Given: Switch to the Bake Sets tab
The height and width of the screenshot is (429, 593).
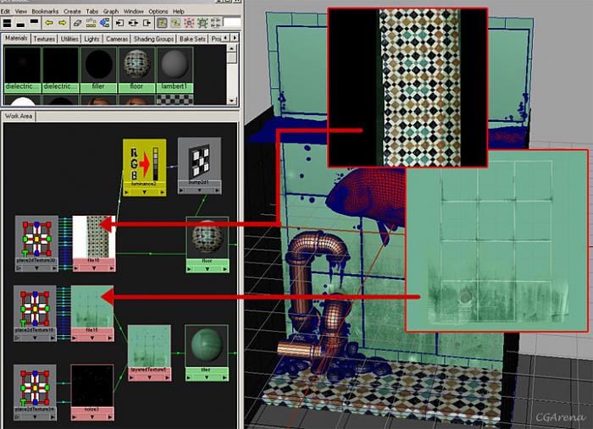Looking at the screenshot, I should point(192,39).
